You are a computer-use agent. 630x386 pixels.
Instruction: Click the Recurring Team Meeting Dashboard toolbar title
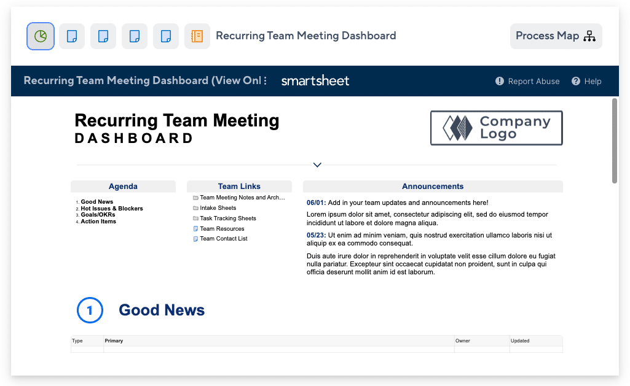pos(305,36)
